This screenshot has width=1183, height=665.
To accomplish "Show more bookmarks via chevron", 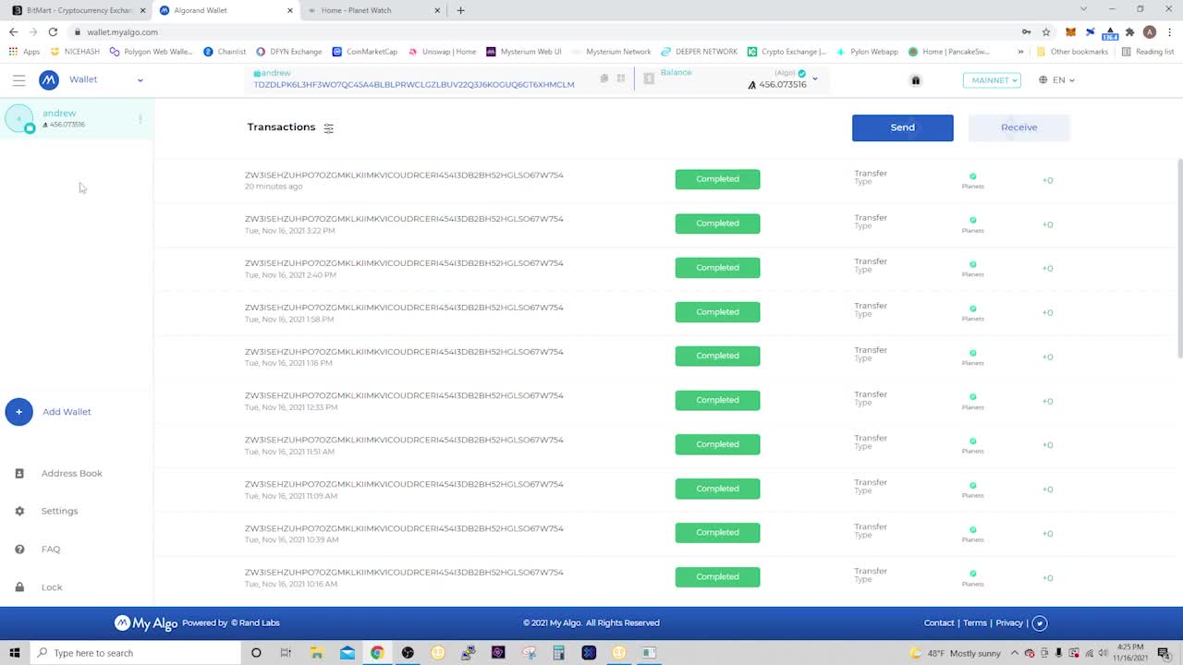I will 1020,52.
